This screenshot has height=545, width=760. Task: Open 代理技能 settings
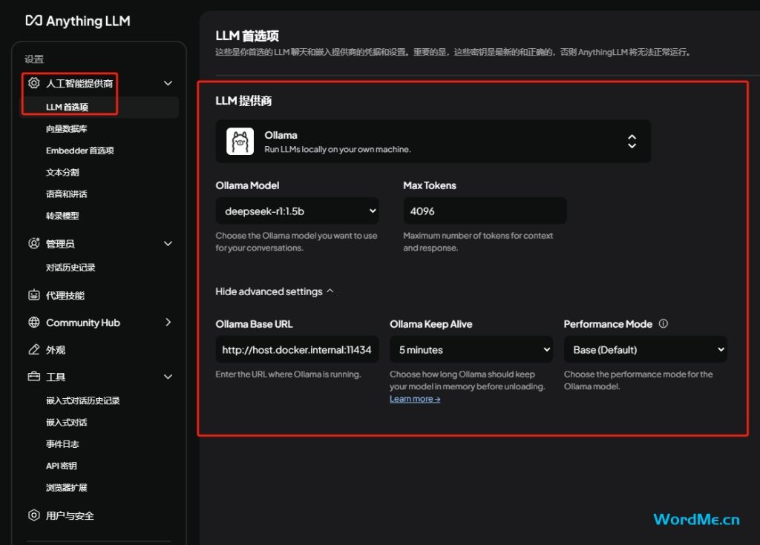pyautogui.click(x=65, y=296)
